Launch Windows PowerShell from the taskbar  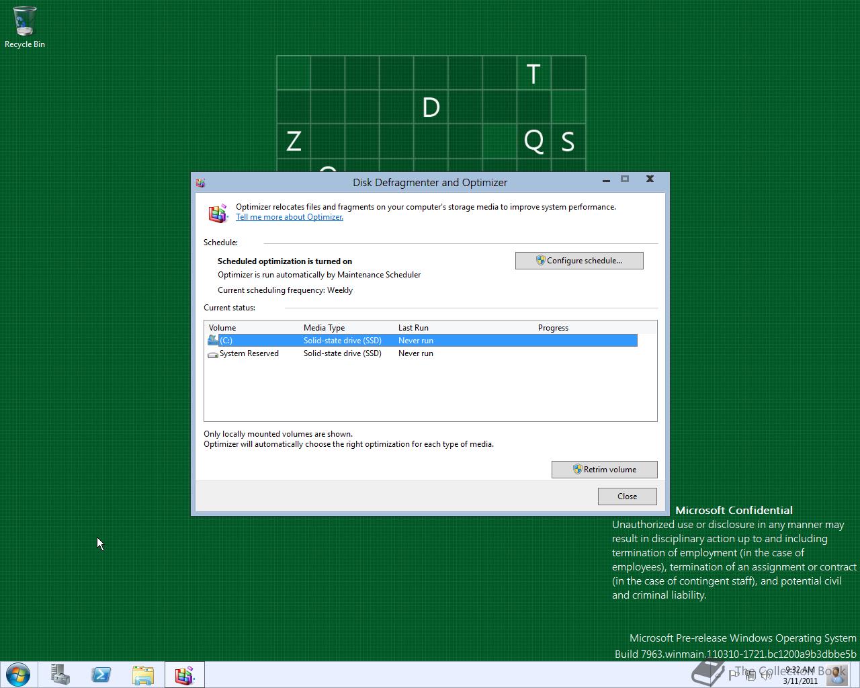[101, 675]
